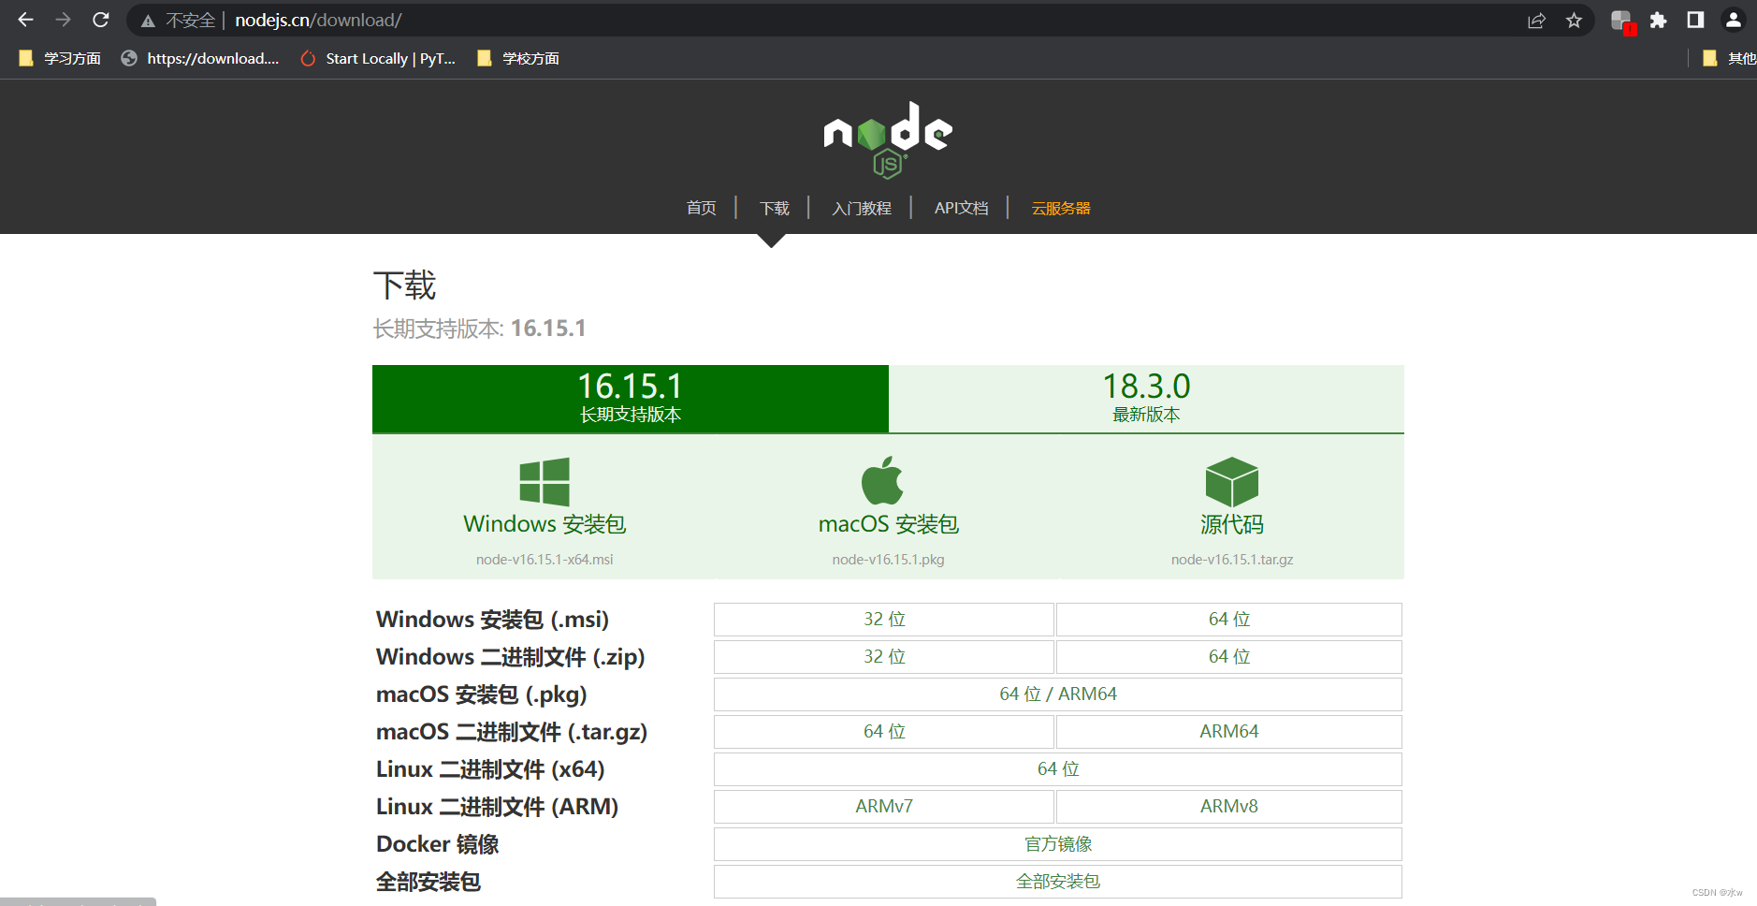1757x906 pixels.
Task: Click the 长期支持版本: 16.15.1 text
Action: [x=479, y=329]
